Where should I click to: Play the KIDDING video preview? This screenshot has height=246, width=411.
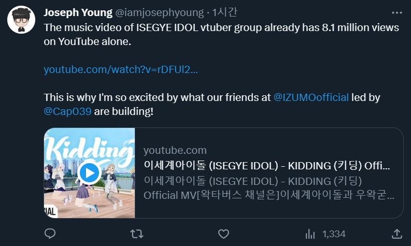[90, 172]
